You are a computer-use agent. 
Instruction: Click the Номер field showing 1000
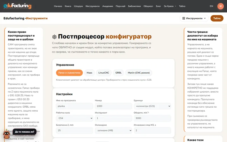click(113, 106)
